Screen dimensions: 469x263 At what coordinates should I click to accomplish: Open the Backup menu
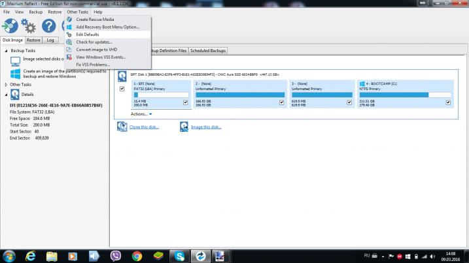[36, 12]
